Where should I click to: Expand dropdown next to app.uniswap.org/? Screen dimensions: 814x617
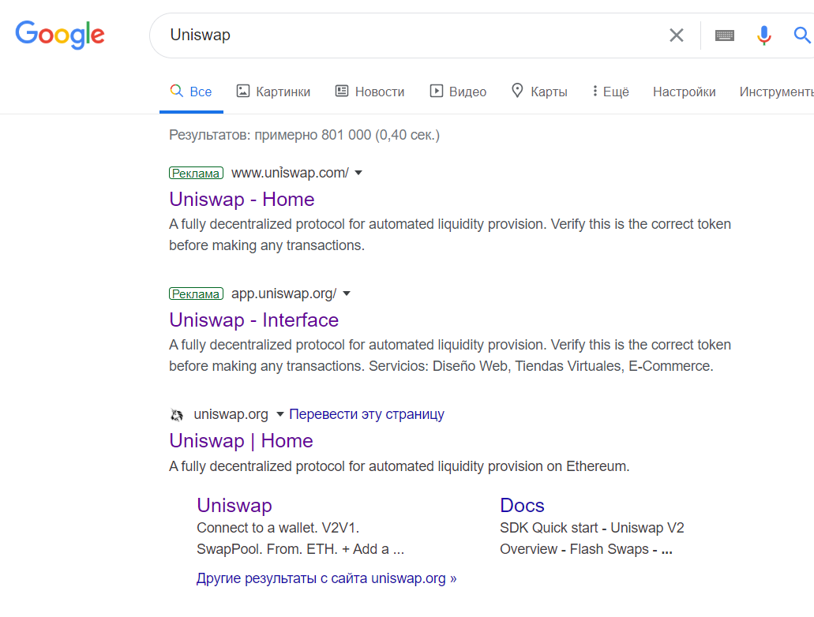click(x=347, y=294)
